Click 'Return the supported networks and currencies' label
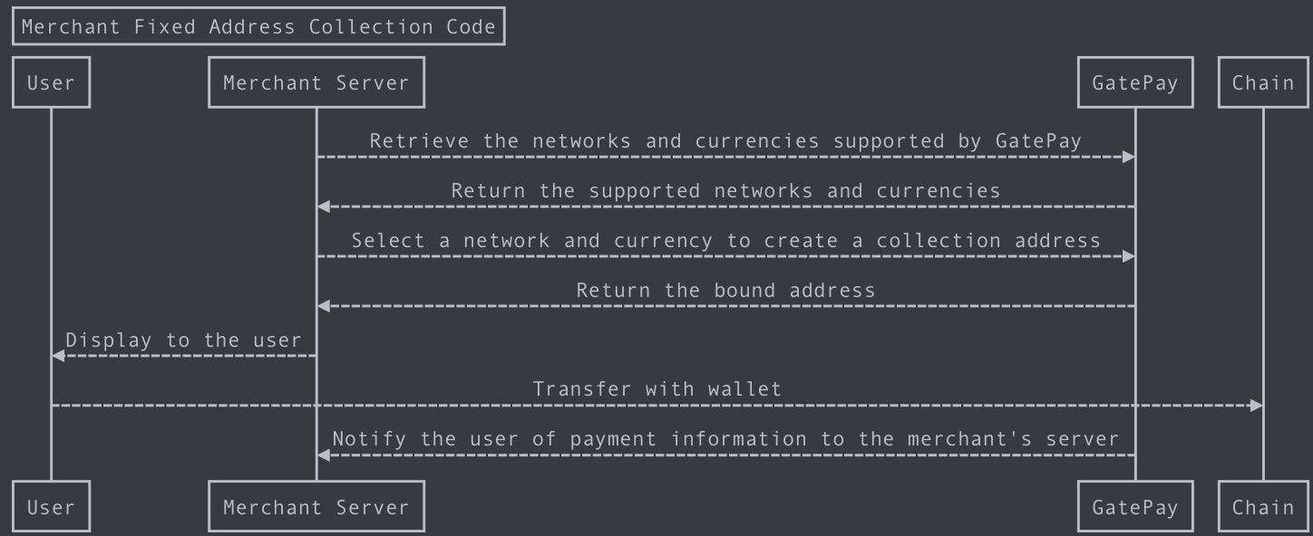The height and width of the screenshot is (536, 1313). click(x=725, y=190)
